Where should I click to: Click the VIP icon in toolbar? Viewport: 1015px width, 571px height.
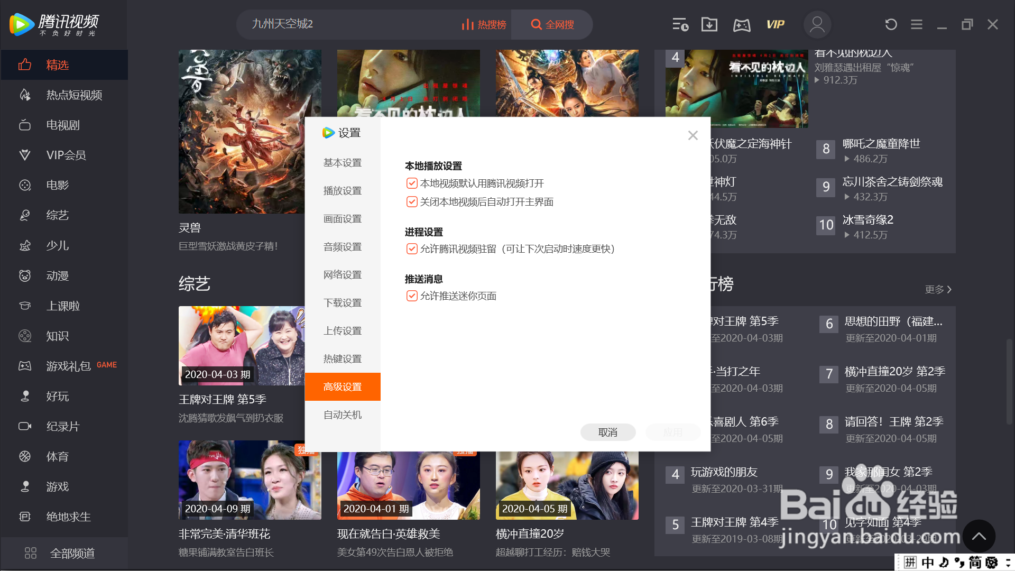775,24
